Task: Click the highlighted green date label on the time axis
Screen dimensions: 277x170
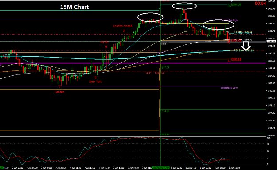Action: tap(160, 168)
